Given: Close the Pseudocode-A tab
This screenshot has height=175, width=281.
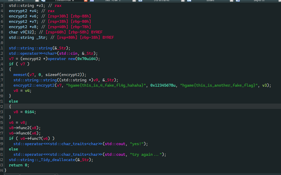Looking at the screenshot, I should pyautogui.click(x=86, y=1).
